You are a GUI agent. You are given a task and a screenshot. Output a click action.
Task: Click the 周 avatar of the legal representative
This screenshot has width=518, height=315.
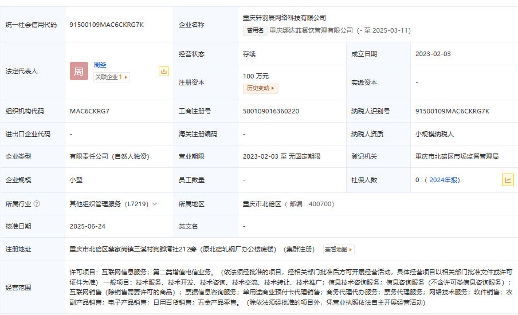(x=79, y=71)
